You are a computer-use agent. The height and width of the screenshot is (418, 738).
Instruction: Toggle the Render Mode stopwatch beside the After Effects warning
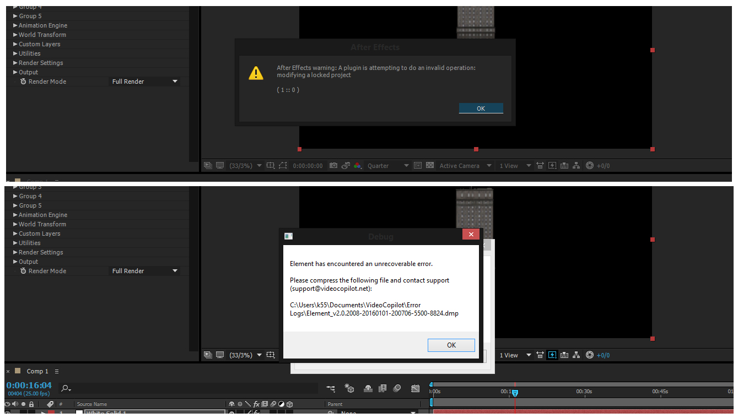[x=23, y=82]
